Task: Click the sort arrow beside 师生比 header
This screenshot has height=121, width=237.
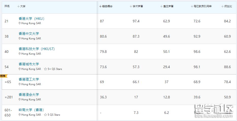Action: click(x=223, y=6)
